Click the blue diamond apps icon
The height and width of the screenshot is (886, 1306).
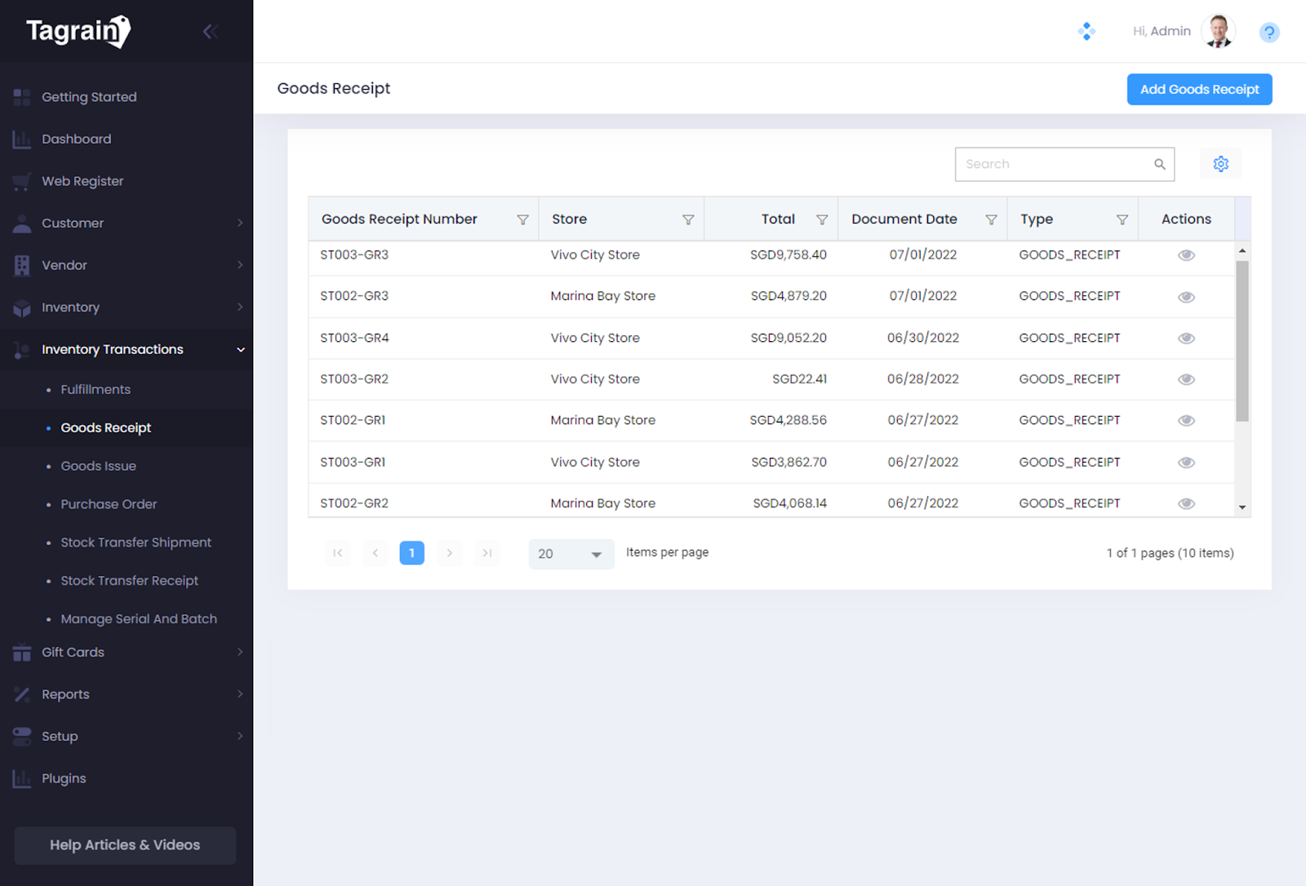[x=1086, y=32]
